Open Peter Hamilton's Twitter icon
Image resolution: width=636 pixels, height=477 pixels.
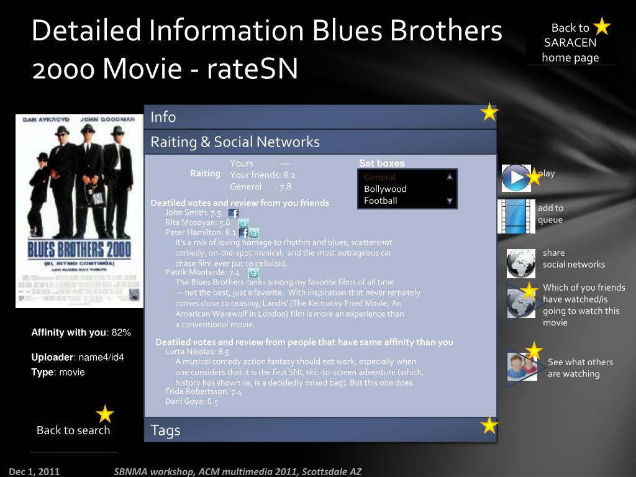coord(253,233)
